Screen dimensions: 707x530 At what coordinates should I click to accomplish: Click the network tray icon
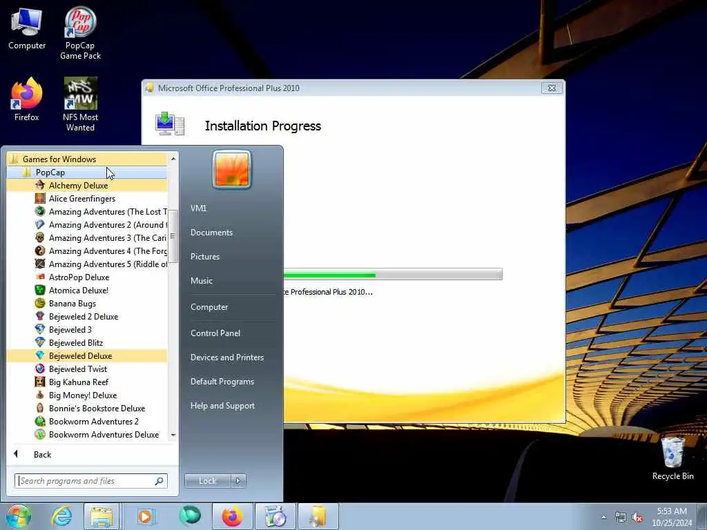621,518
